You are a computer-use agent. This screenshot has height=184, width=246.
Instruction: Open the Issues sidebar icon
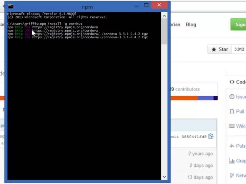pos(232,97)
